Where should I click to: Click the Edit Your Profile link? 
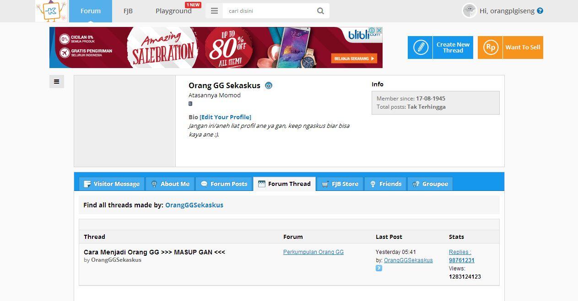(x=225, y=117)
